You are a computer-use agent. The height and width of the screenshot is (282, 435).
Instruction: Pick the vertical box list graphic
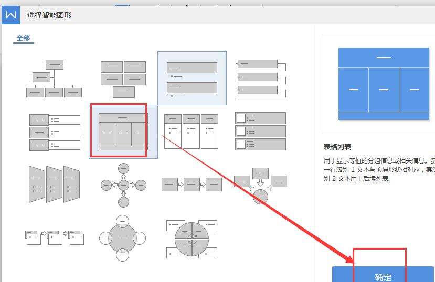(260, 79)
